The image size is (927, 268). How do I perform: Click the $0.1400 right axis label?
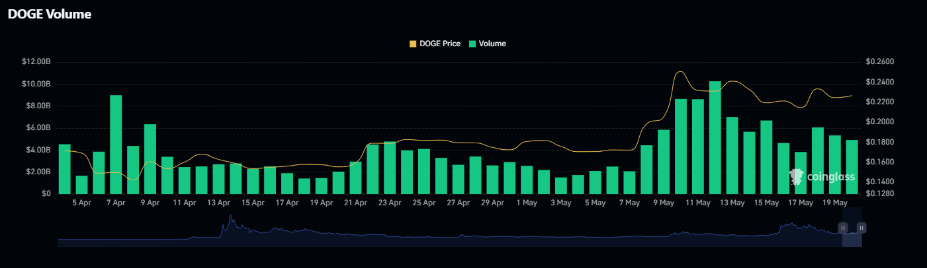tap(879, 182)
